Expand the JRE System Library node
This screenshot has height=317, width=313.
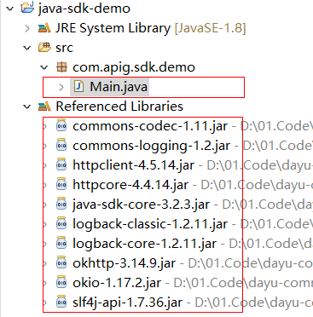click(x=27, y=28)
